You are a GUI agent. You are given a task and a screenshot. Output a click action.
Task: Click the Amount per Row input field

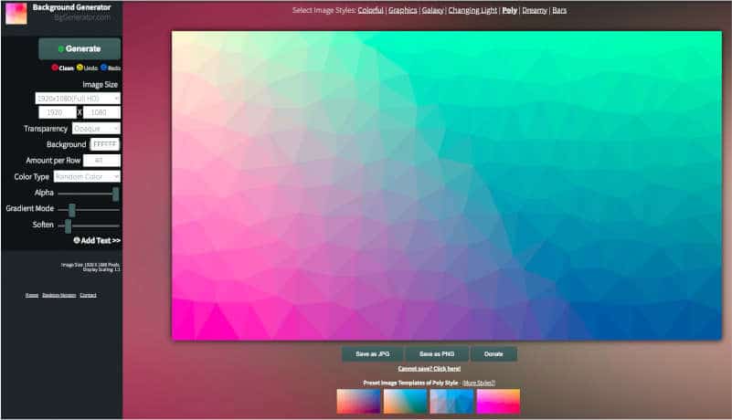(x=101, y=161)
